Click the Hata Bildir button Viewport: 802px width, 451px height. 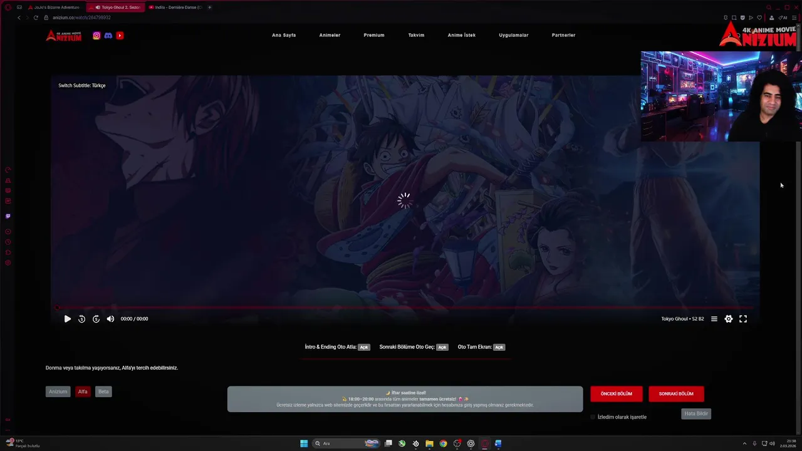coord(696,413)
